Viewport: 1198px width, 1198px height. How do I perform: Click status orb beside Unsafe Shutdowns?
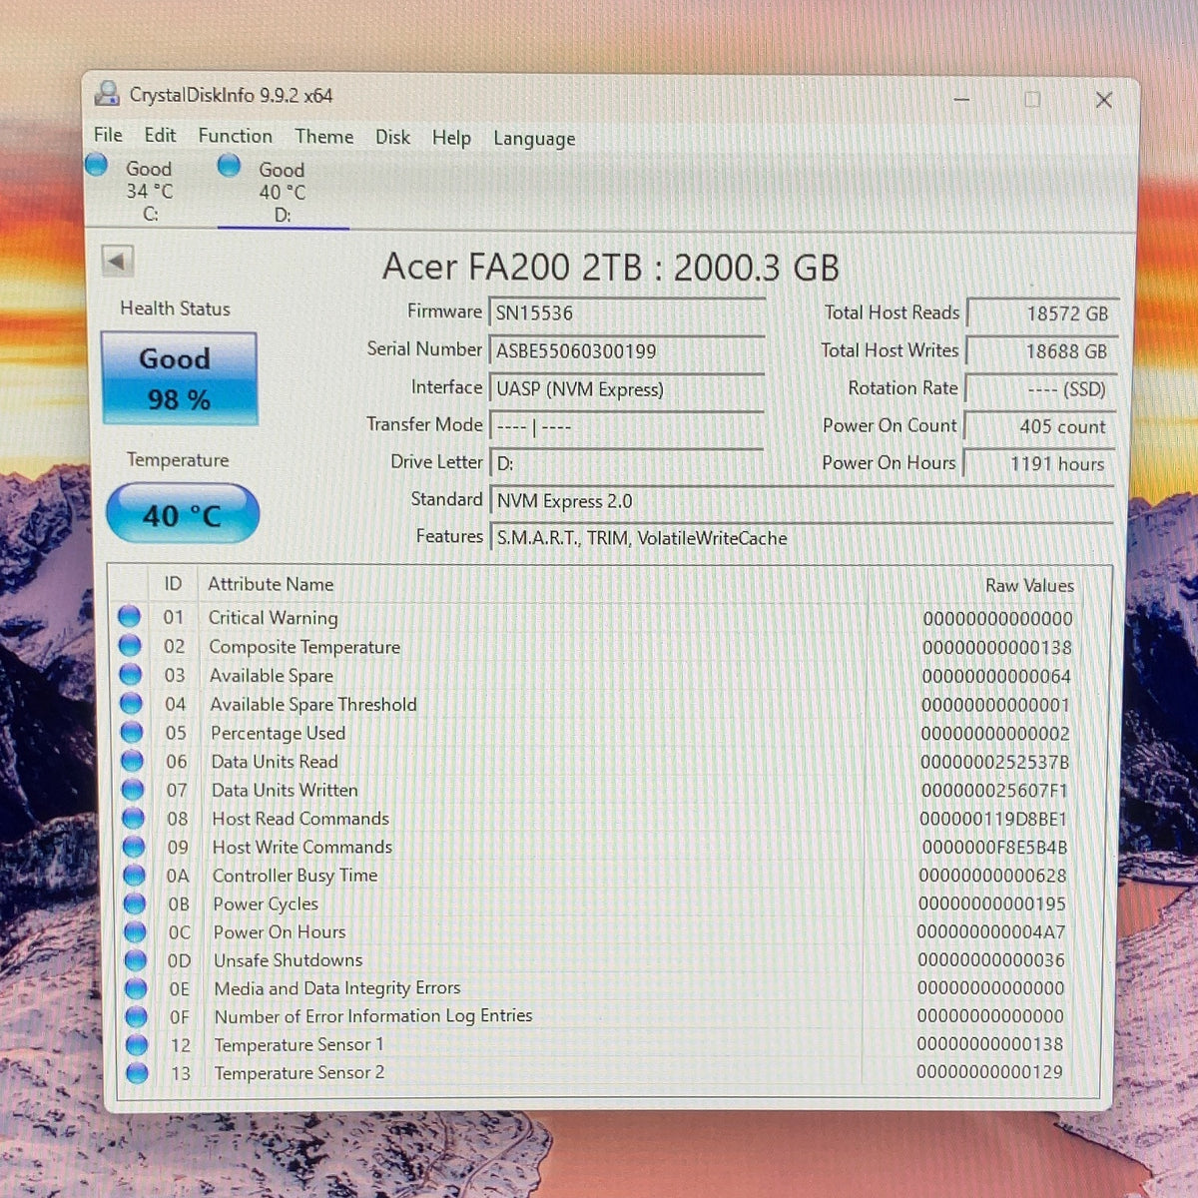coord(136,960)
